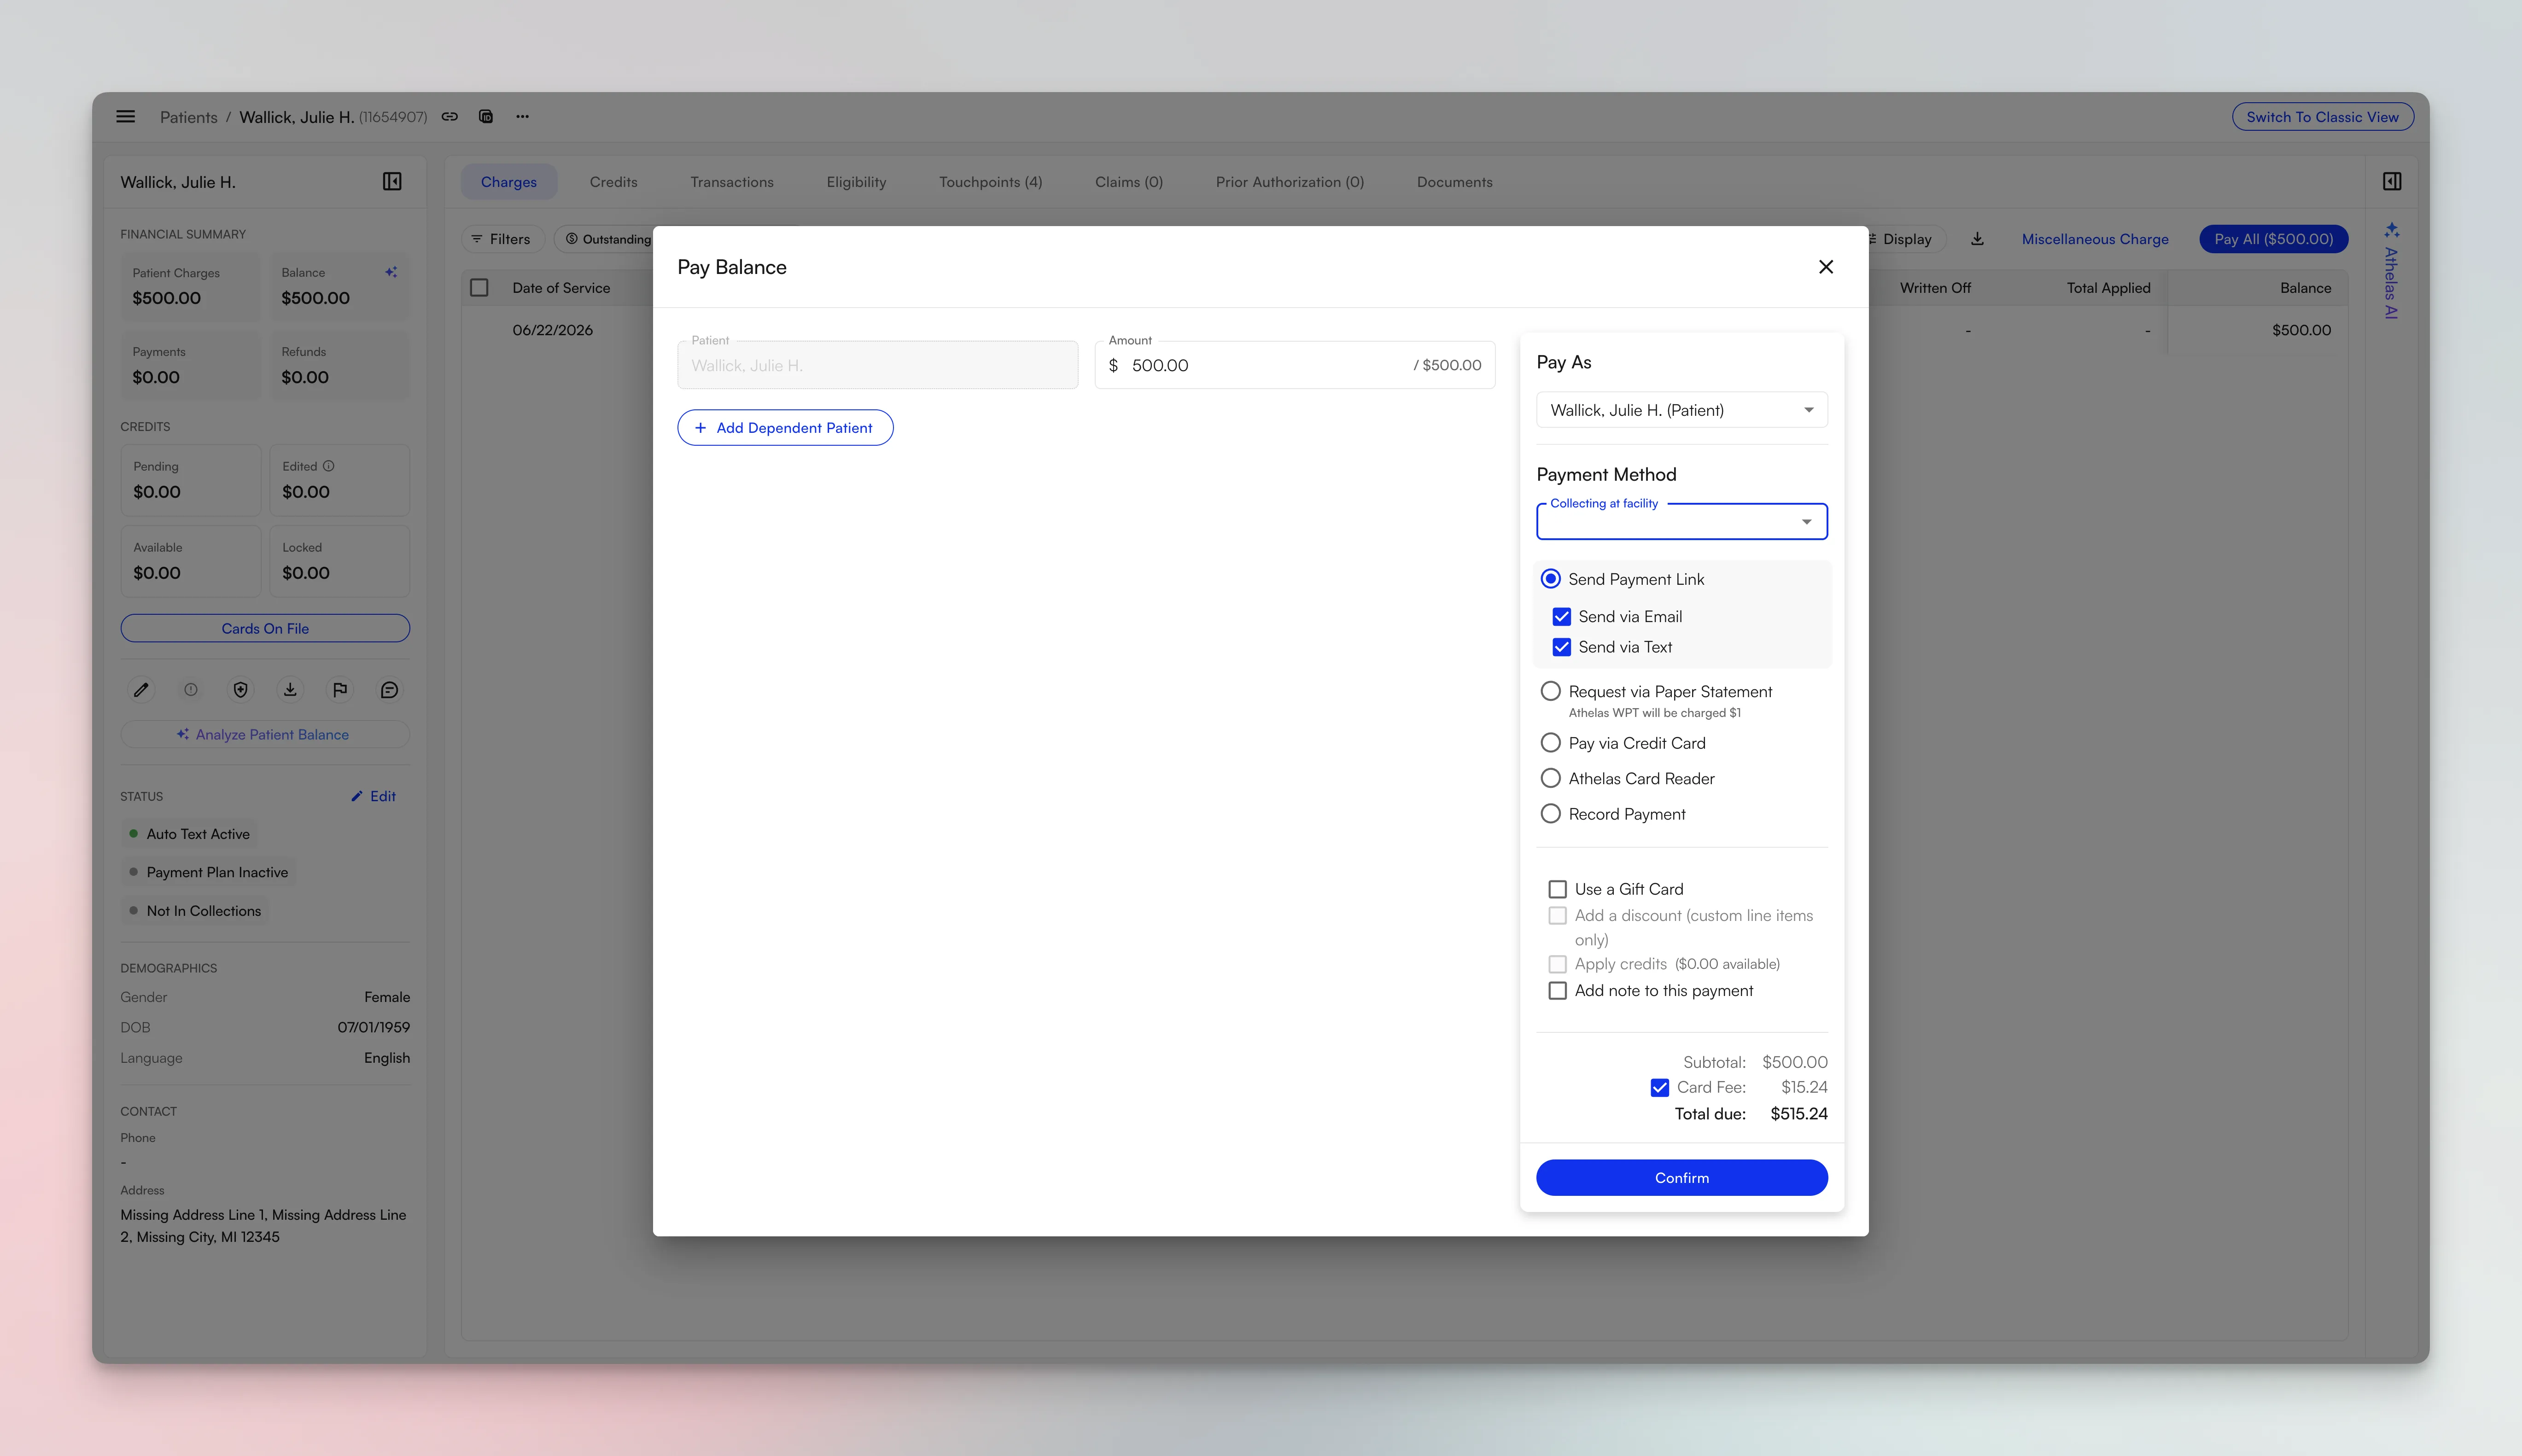Open Cards On File
The height and width of the screenshot is (1456, 2522).
pos(265,629)
